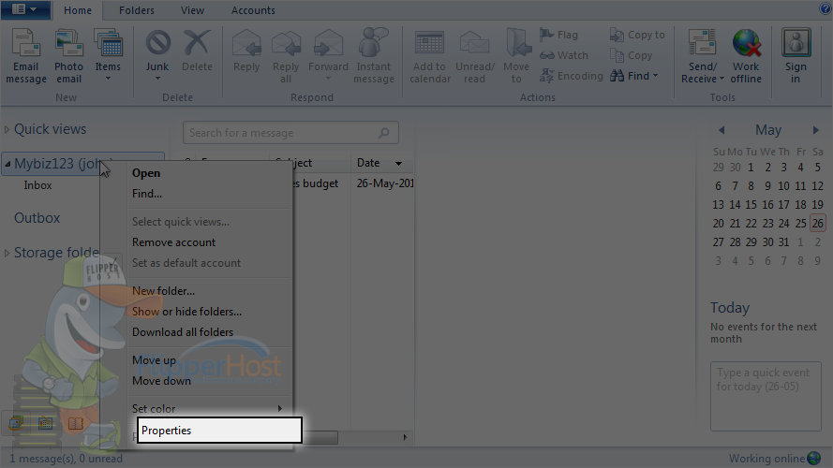Expand the Junk dropdown arrow
Screen dimensions: 833x468
(157, 79)
